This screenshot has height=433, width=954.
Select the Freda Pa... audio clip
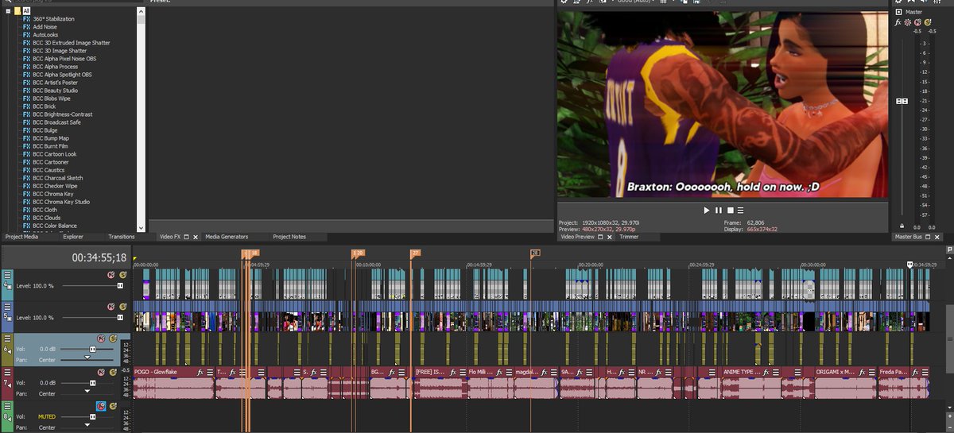pos(902,383)
